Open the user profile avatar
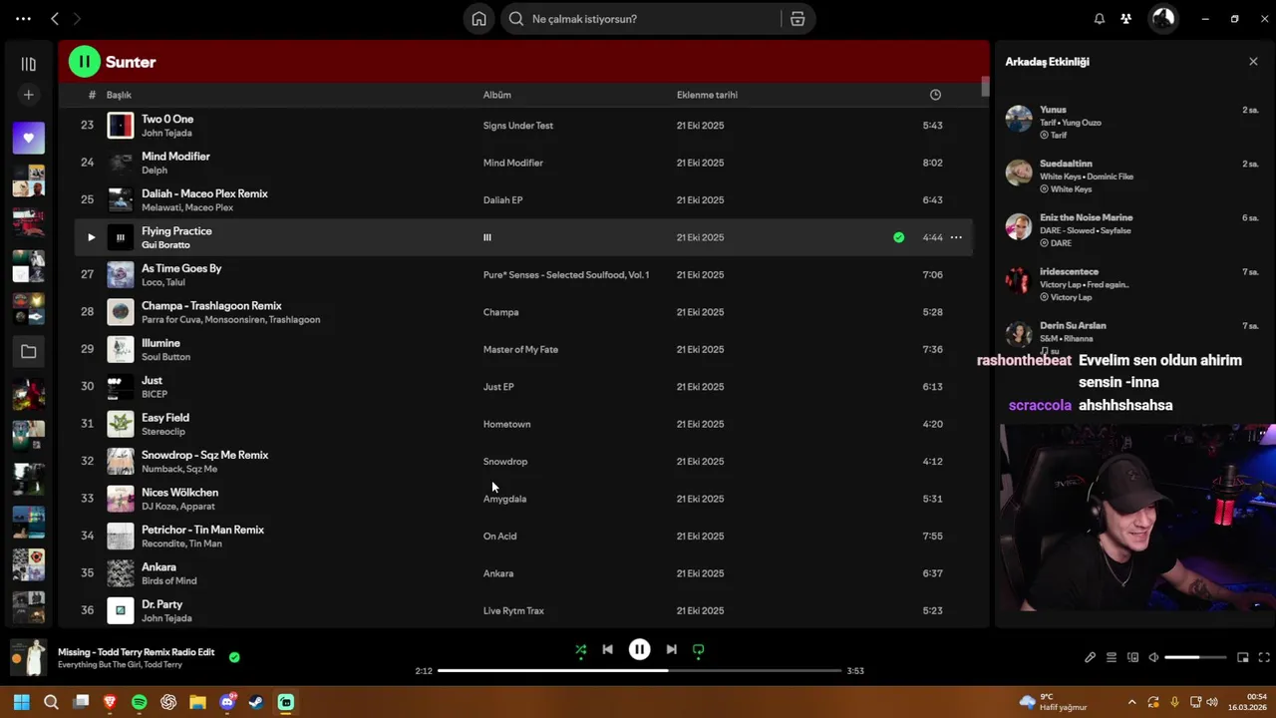 1163,18
